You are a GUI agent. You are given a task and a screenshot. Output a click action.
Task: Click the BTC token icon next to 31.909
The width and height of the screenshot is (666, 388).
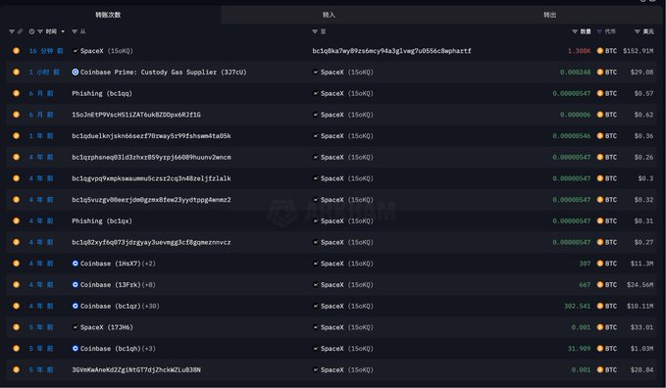(600, 349)
